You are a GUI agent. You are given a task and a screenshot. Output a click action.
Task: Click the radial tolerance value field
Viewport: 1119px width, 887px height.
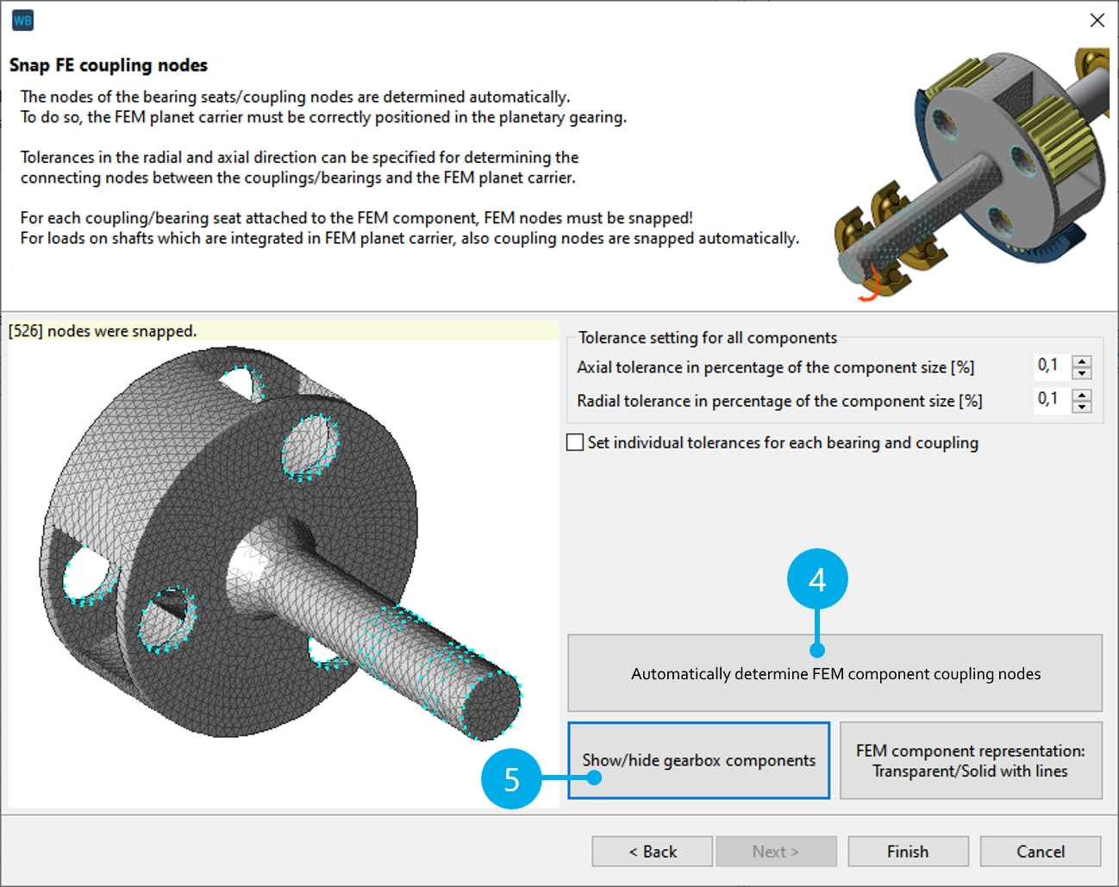pos(1050,400)
